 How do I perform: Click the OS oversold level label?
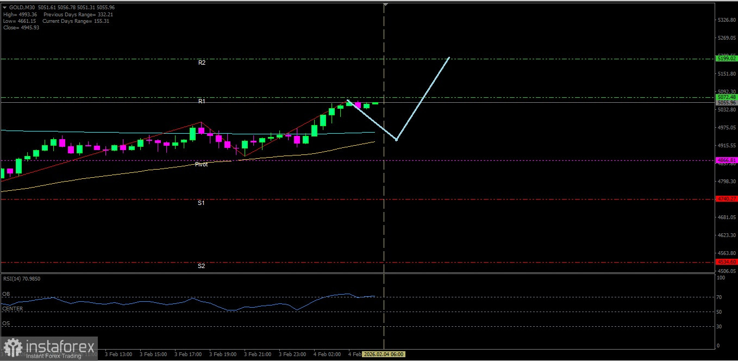(6, 323)
